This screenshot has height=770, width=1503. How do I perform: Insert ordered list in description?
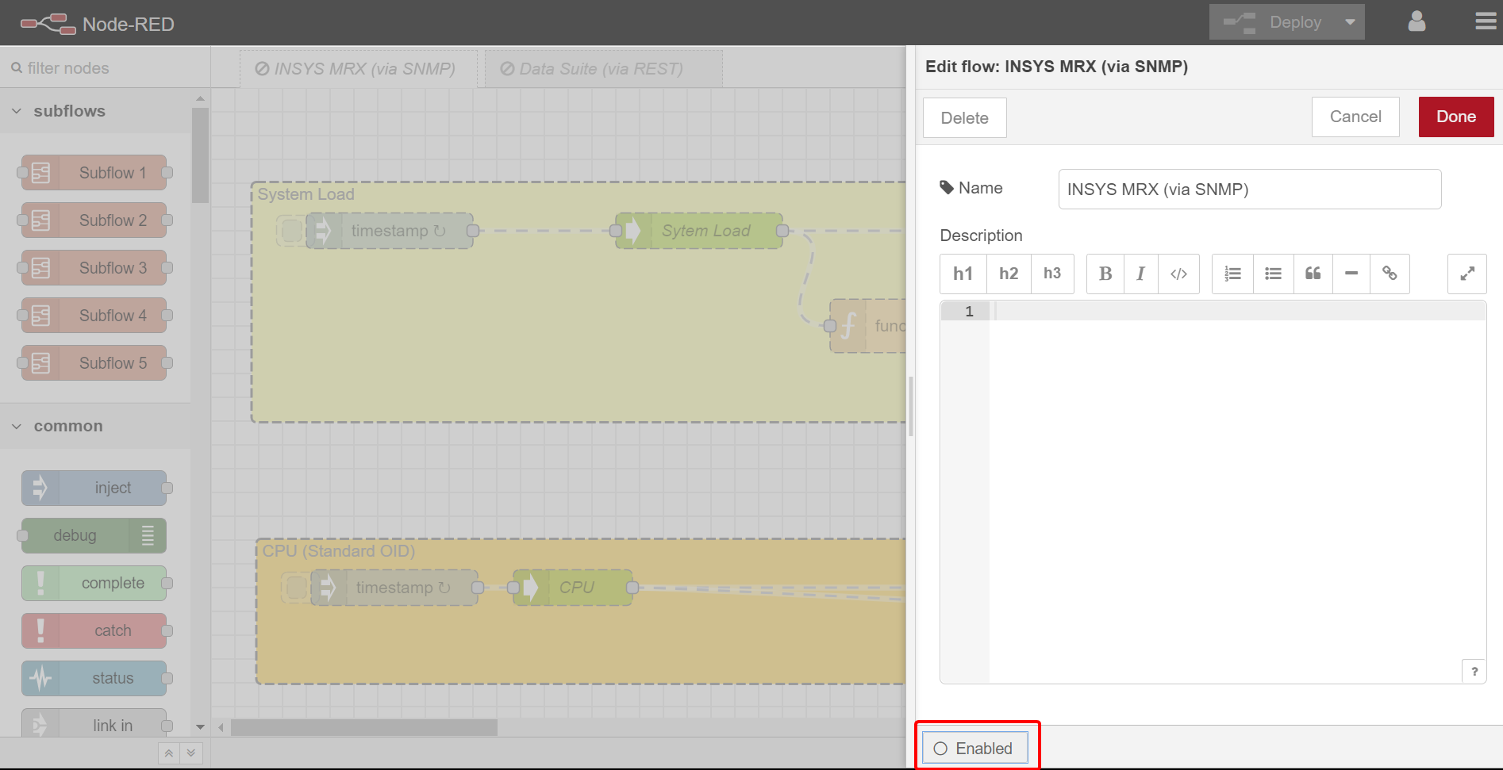[1232, 274]
